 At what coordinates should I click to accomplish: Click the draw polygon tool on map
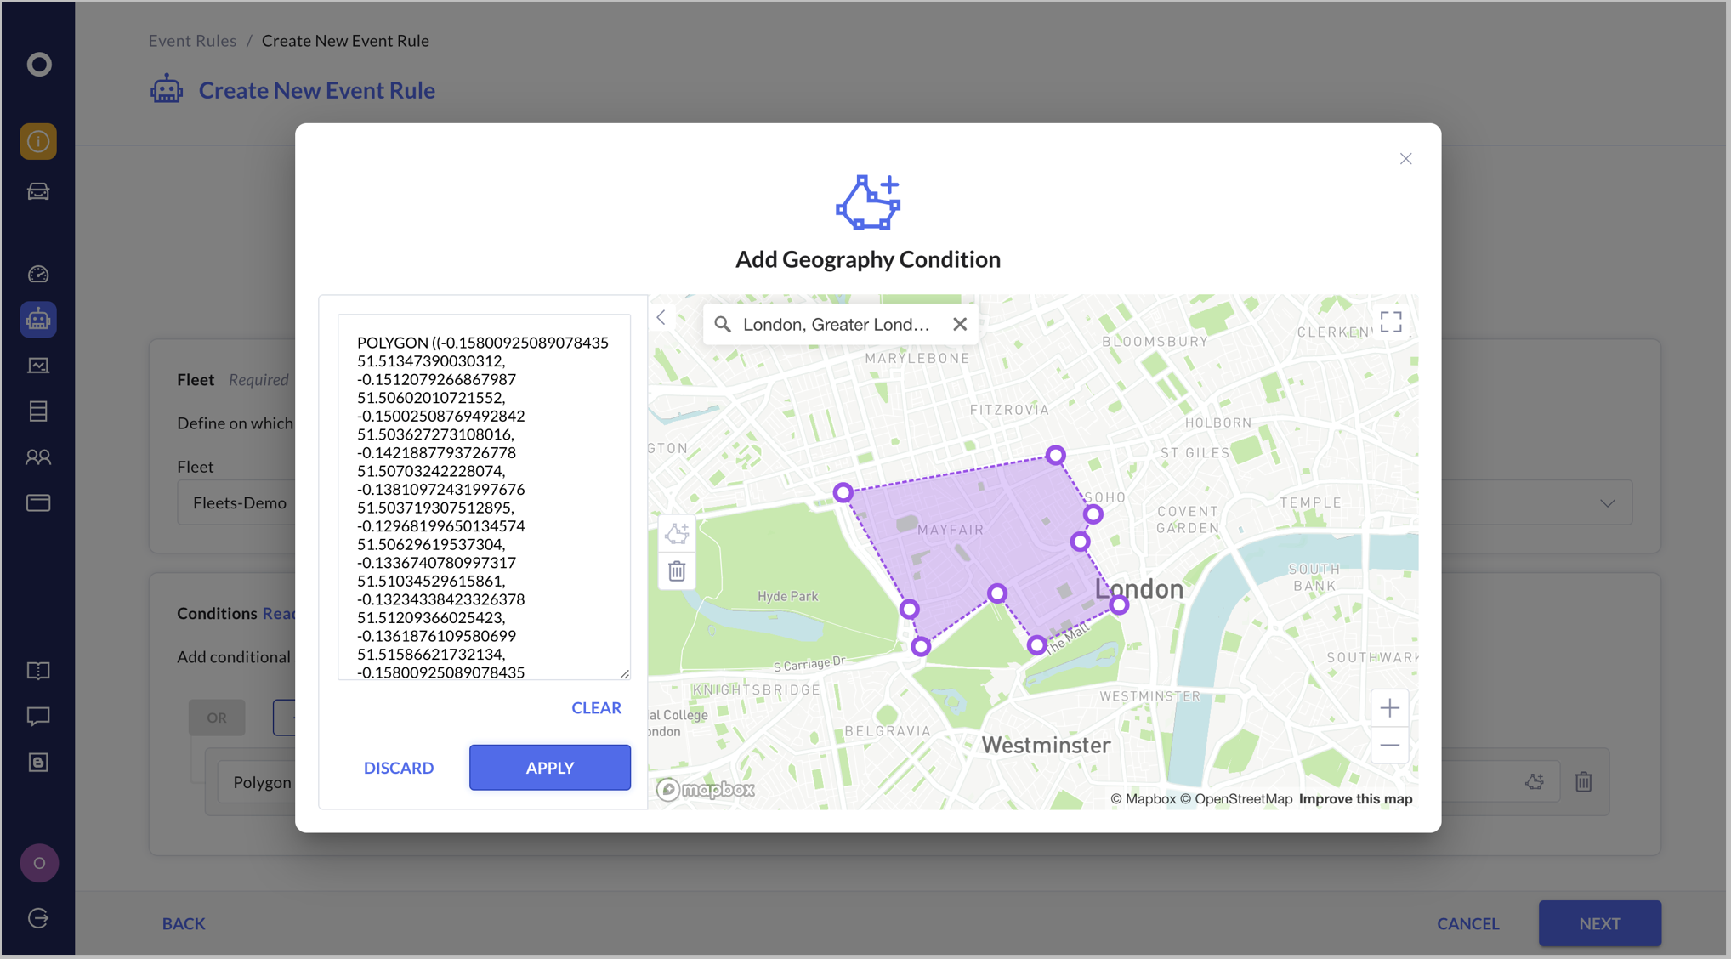click(677, 534)
